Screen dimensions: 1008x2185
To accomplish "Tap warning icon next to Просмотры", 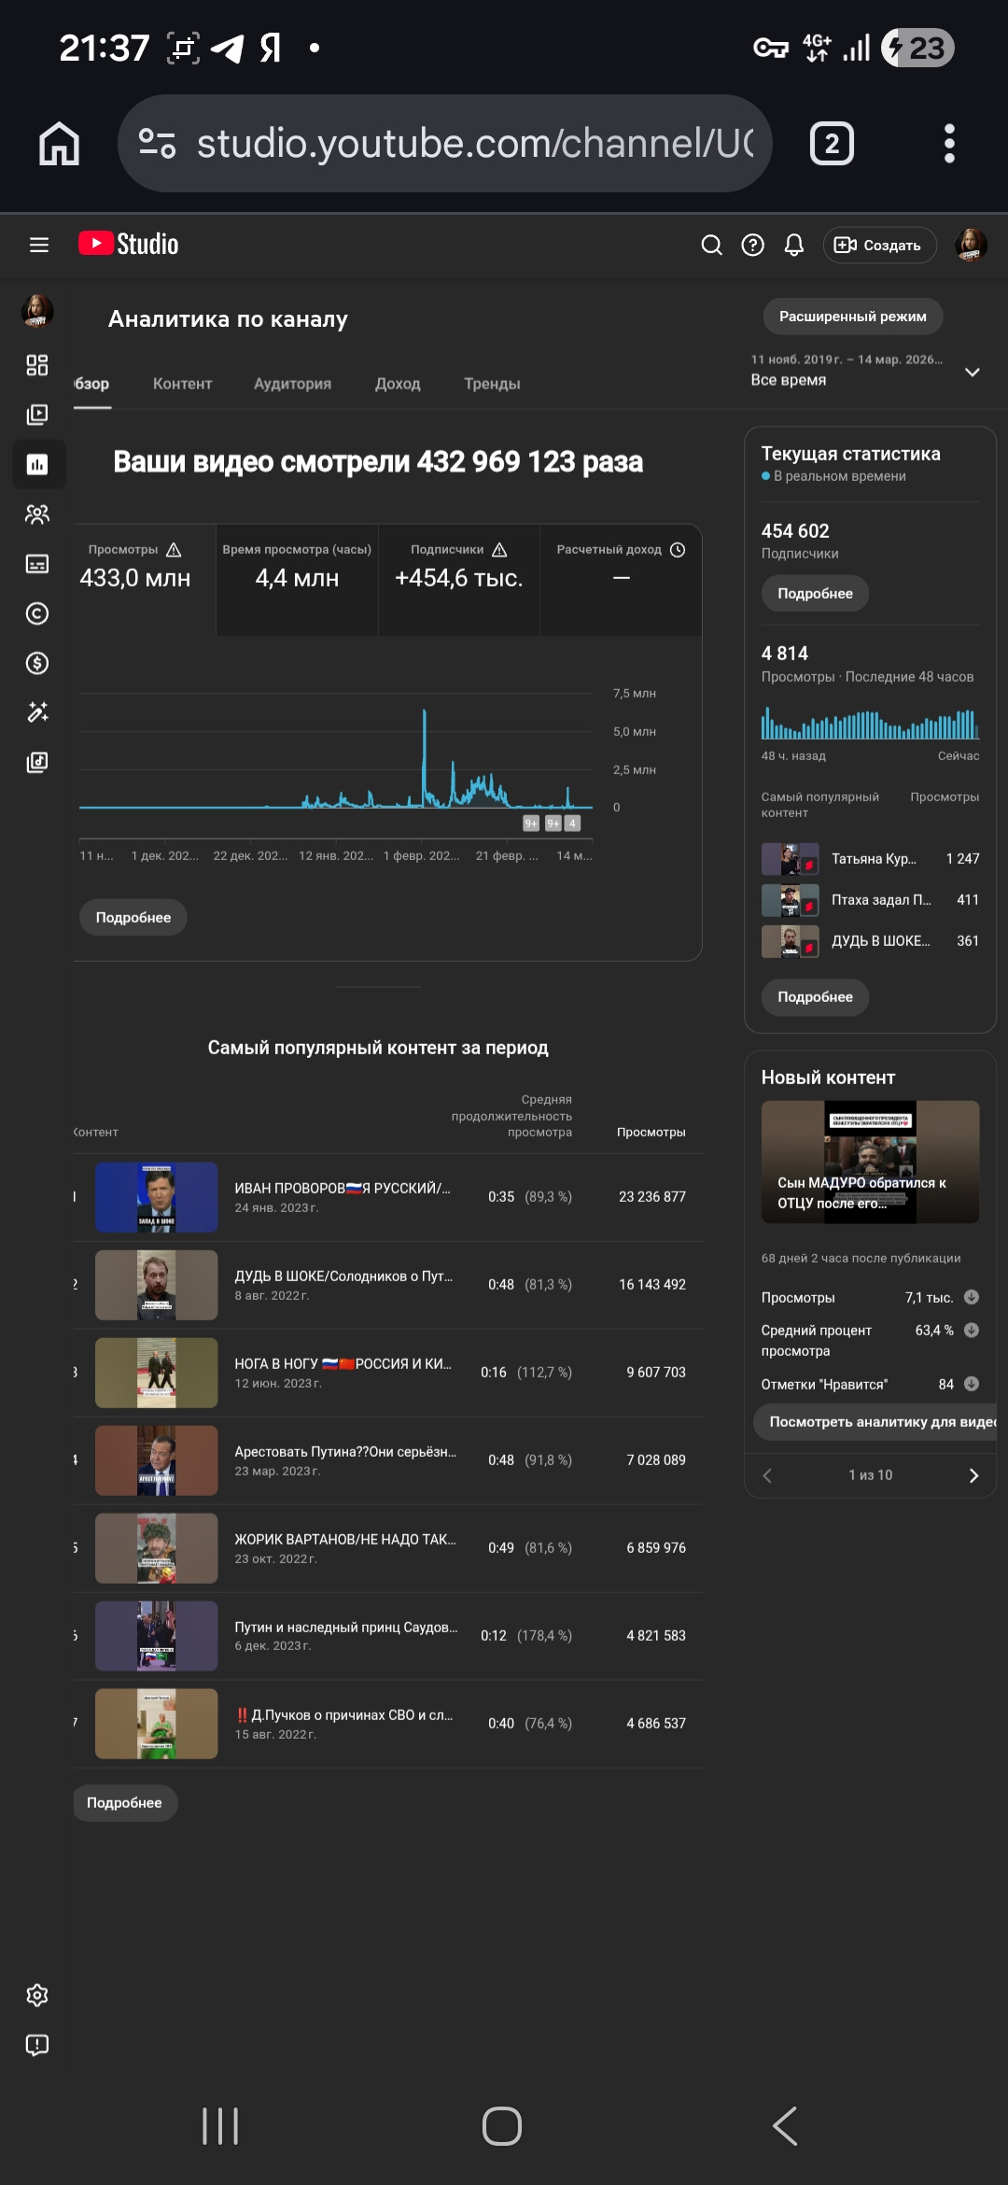I will [x=174, y=550].
